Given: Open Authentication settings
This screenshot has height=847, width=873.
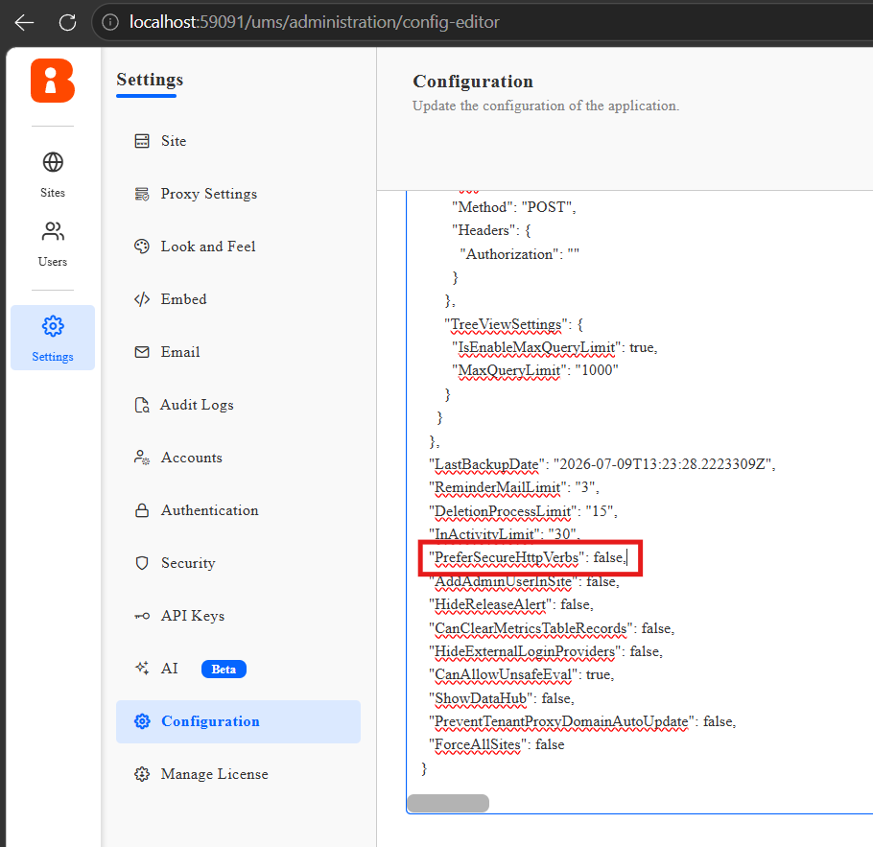Looking at the screenshot, I should point(210,510).
